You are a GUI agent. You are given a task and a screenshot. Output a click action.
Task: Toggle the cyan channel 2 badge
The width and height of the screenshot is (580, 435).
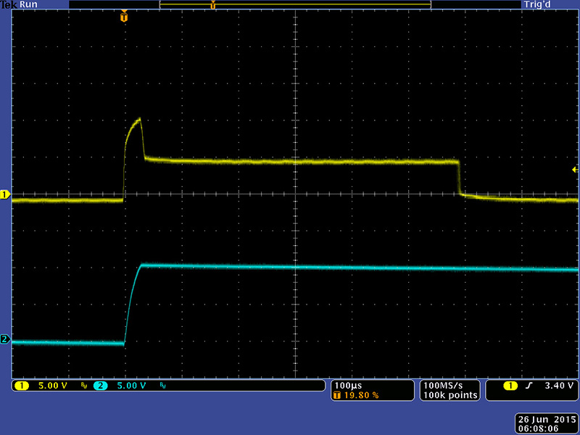point(100,386)
